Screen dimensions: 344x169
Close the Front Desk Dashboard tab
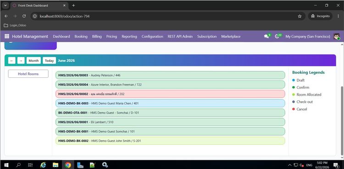pos(64,5)
